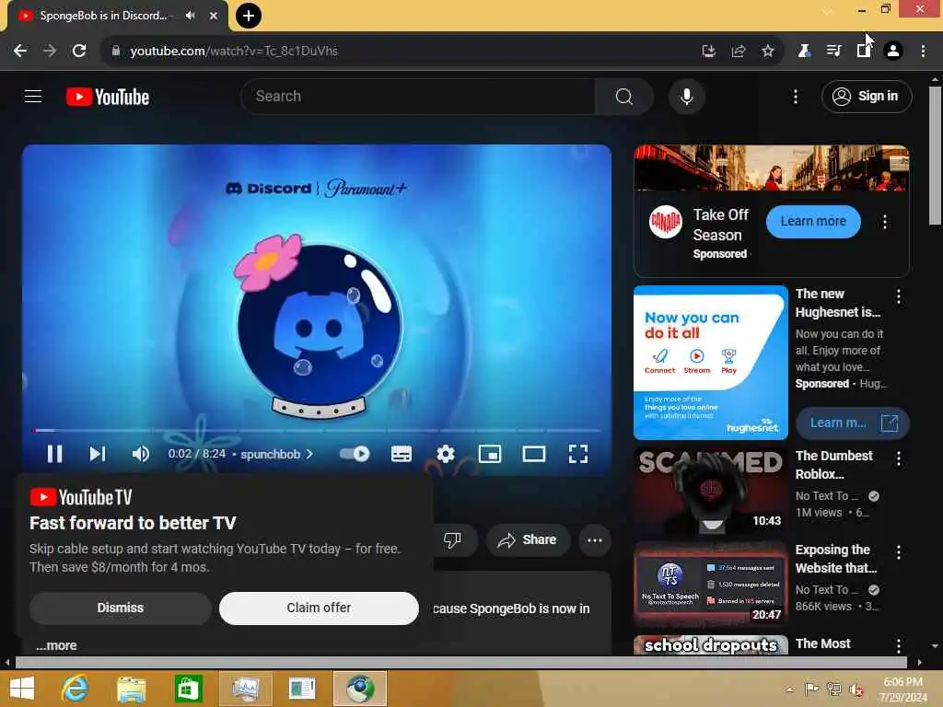This screenshot has width=943, height=707.
Task: Mute the tab via speaker icon
Action: click(x=191, y=16)
